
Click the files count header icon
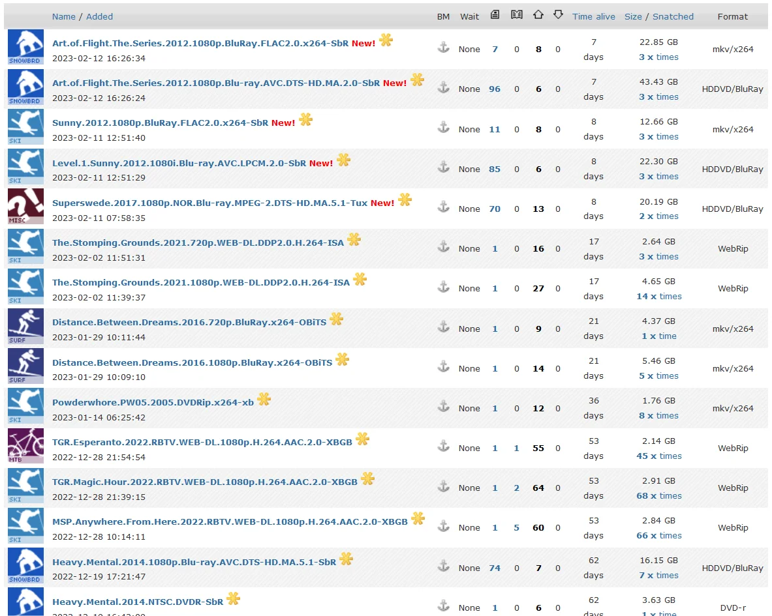(x=495, y=15)
